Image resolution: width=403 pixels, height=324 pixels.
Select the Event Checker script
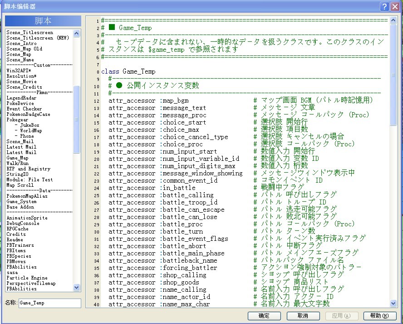tap(24, 109)
